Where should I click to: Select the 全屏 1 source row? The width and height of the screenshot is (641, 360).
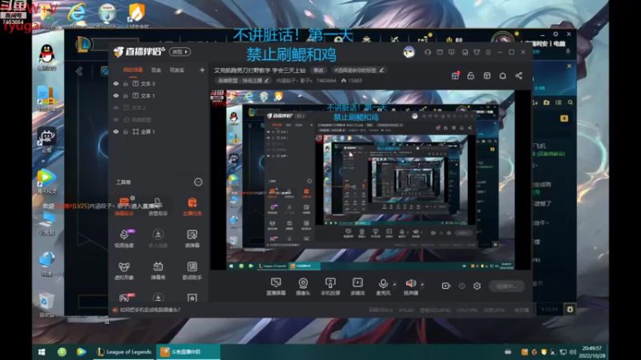point(159,132)
